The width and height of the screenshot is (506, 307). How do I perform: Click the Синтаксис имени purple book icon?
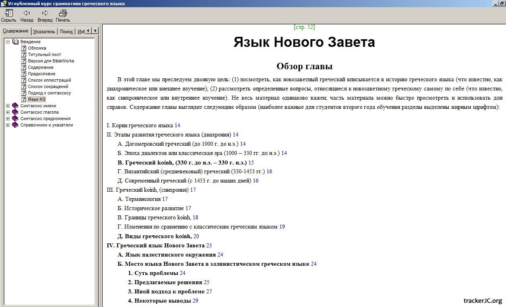(16, 106)
